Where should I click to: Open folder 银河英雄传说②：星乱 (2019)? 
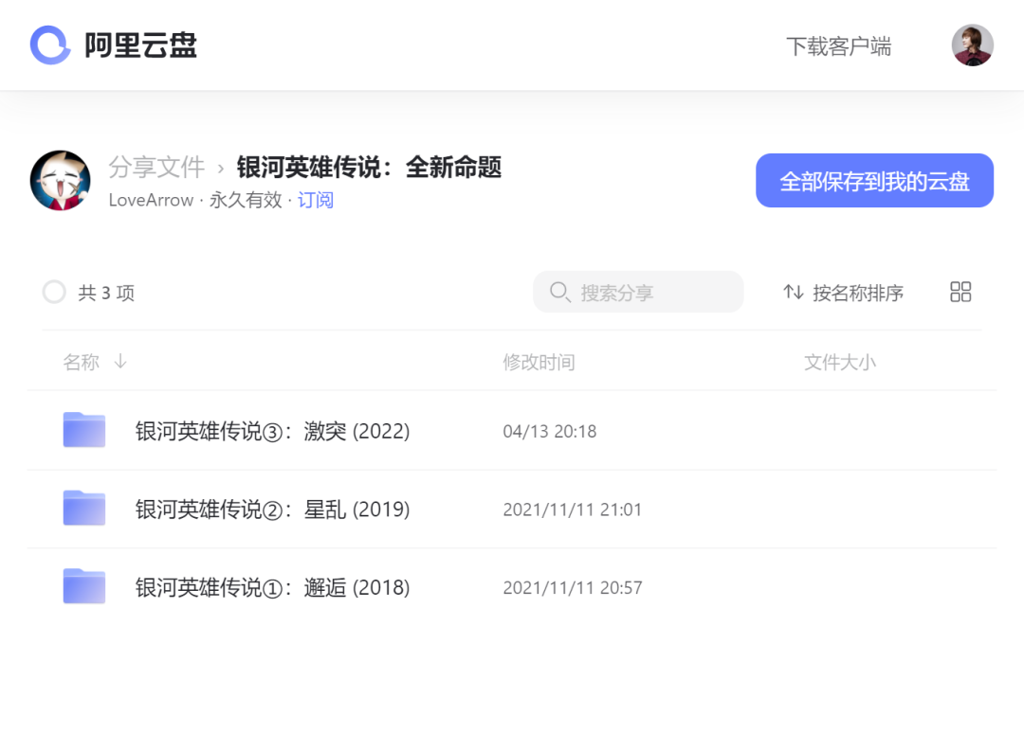pos(272,510)
